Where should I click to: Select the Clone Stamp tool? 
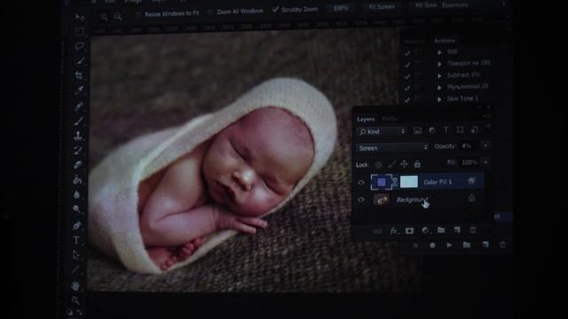78,136
